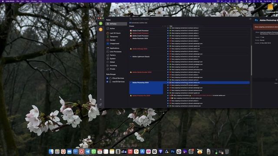Viewport: 278px width, 156px height.
Task: Open Trash in the Dock
Action: pos(227,152)
